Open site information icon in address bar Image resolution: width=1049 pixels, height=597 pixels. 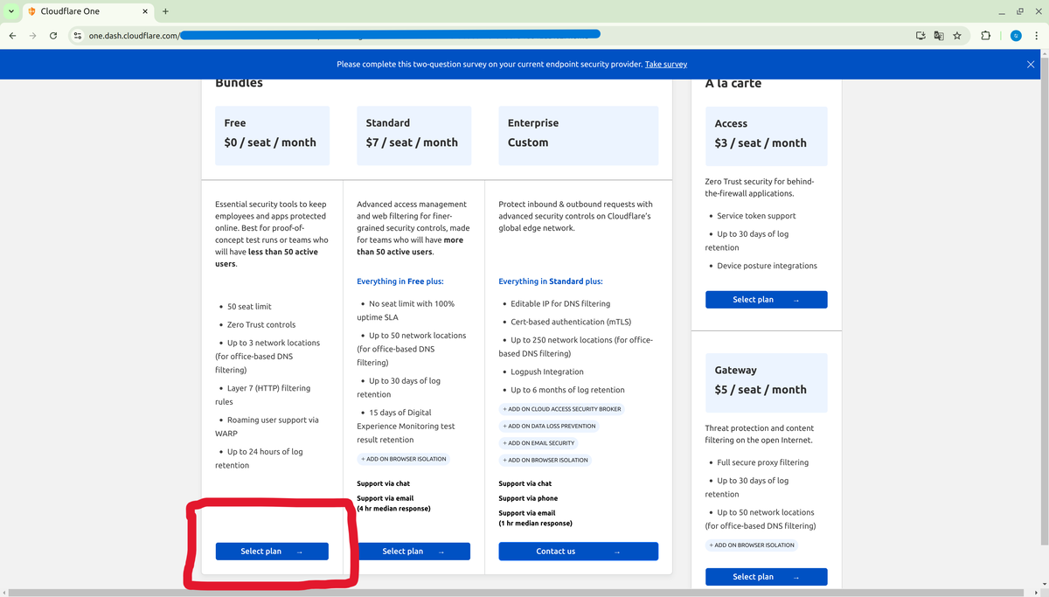pyautogui.click(x=78, y=36)
